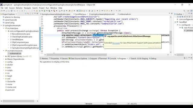Minimize the bottom Progress panel

189,58
